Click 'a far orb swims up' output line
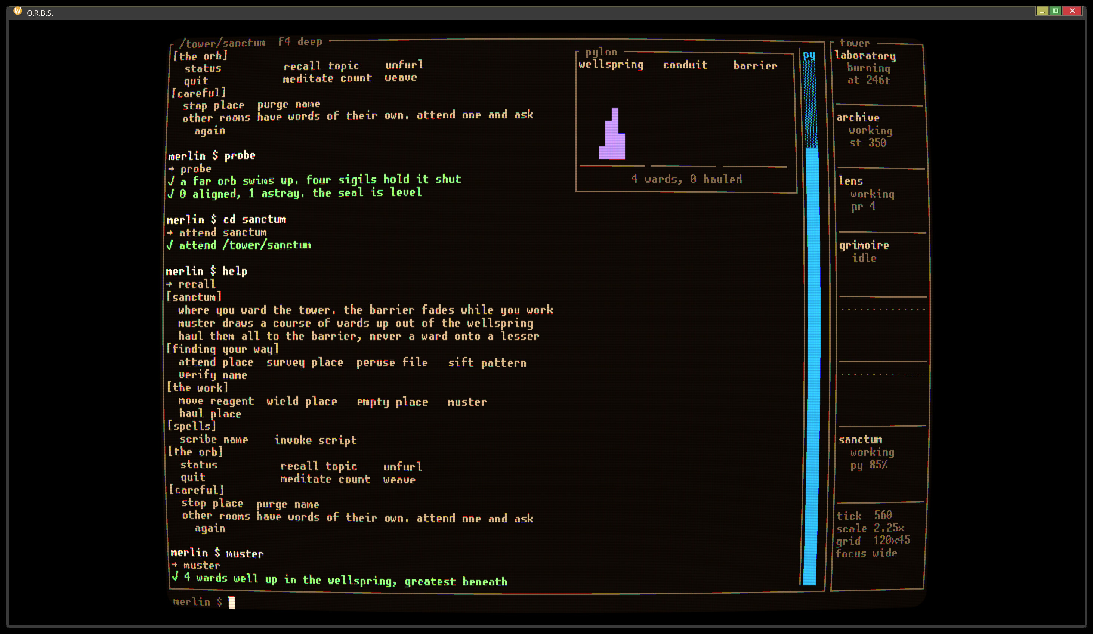 tap(315, 180)
